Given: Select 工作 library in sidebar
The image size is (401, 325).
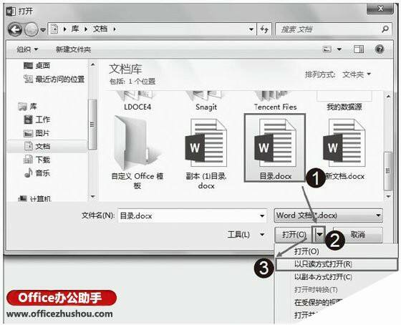Looking at the screenshot, I should (x=37, y=119).
